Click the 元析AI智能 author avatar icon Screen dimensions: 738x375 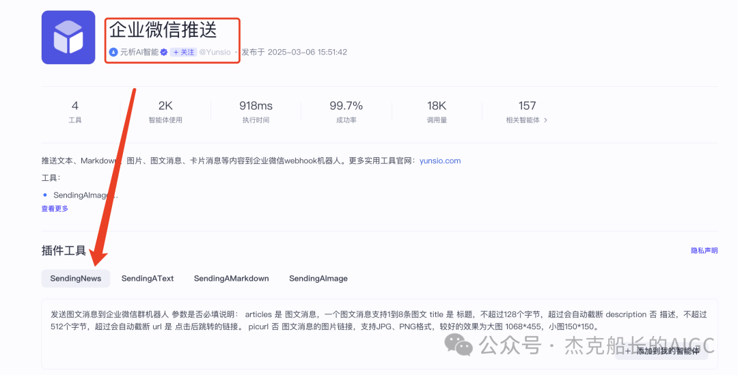[113, 52]
